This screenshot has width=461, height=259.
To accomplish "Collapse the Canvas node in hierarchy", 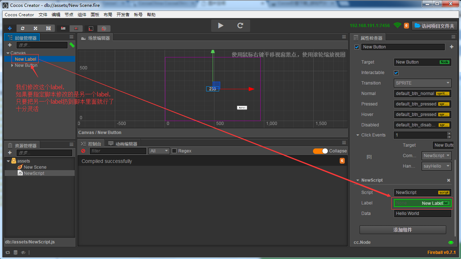I will [8, 53].
